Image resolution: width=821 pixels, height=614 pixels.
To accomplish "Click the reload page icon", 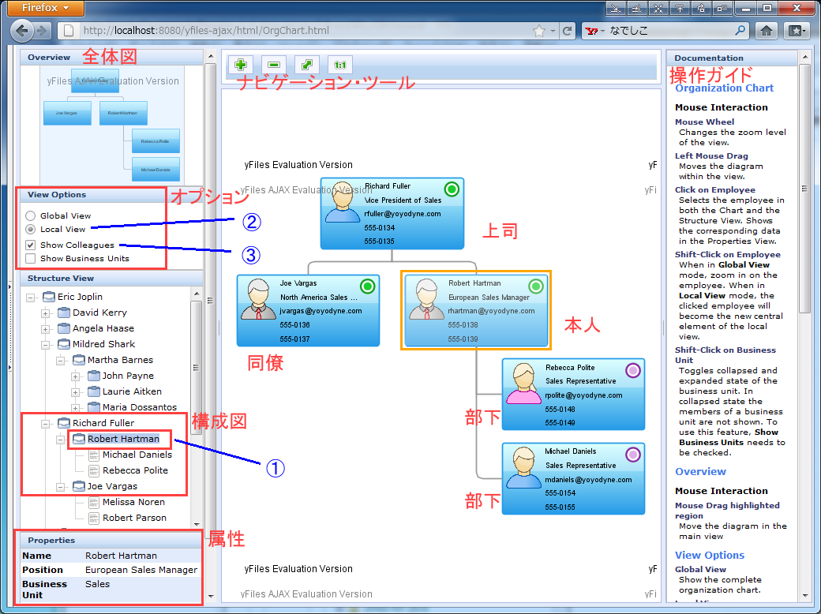I will [566, 31].
